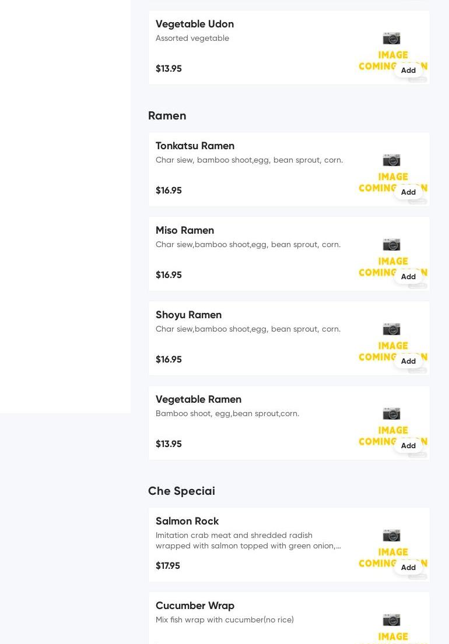
Task: Add Salmon Rock to cart
Action: pos(408,568)
